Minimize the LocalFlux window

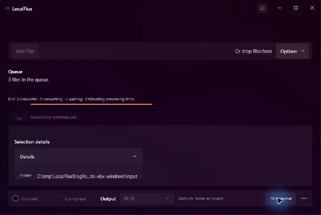click(x=280, y=8)
